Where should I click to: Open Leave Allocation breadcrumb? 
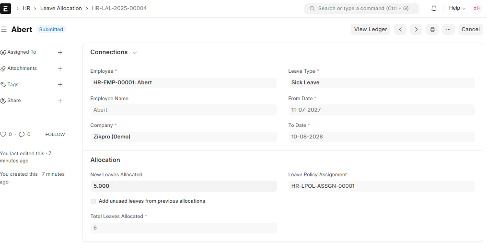(61, 8)
